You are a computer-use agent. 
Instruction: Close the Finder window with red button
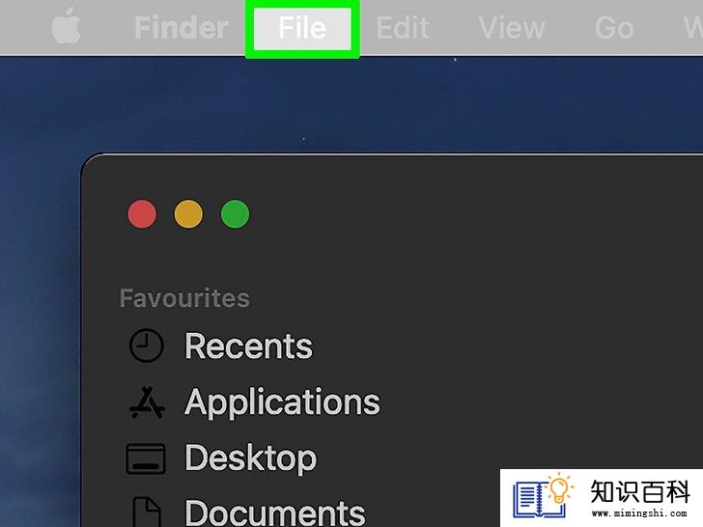click(x=142, y=214)
